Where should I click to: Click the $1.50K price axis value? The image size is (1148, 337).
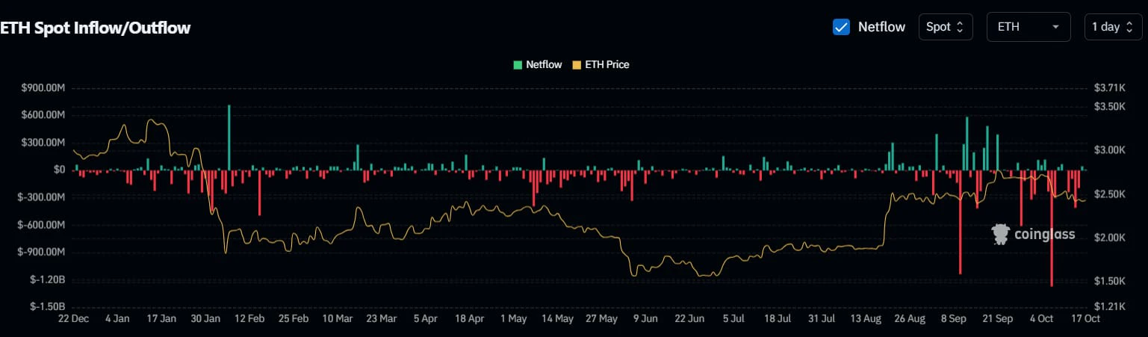coord(1108,281)
